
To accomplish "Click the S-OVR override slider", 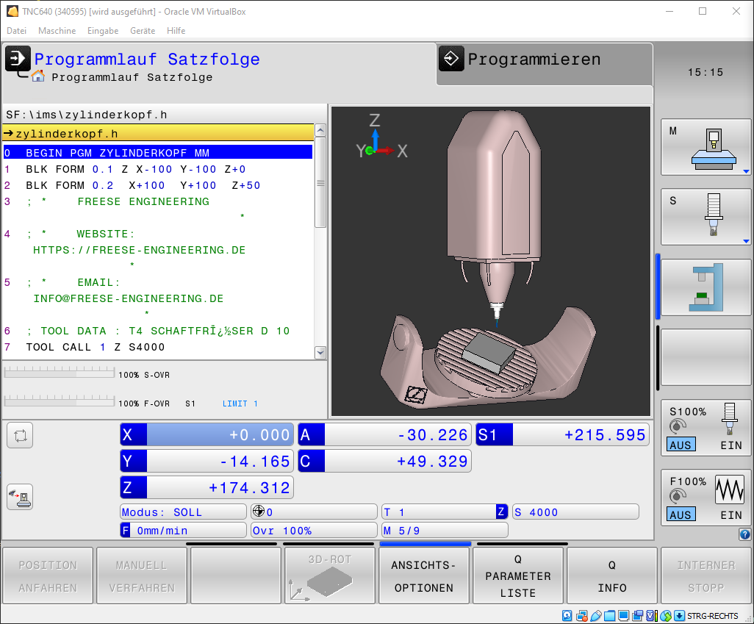I will pyautogui.click(x=59, y=372).
